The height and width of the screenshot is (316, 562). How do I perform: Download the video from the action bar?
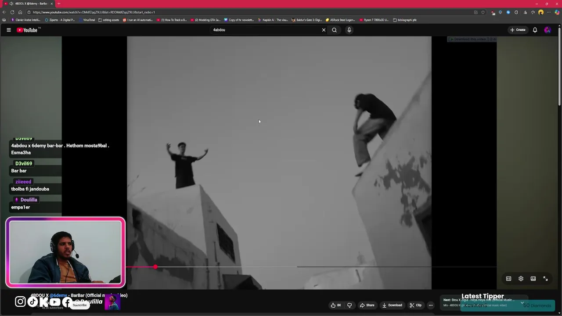pyautogui.click(x=392, y=305)
